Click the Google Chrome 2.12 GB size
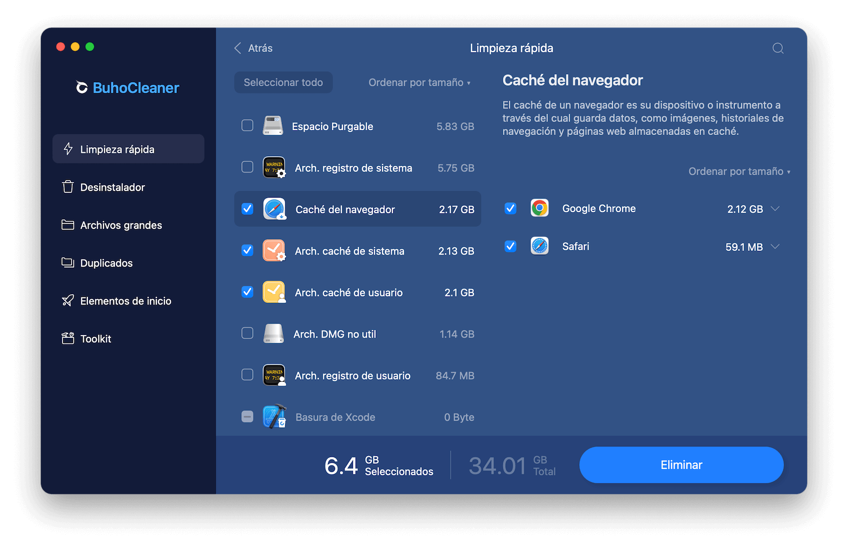This screenshot has width=848, height=548. 745,209
